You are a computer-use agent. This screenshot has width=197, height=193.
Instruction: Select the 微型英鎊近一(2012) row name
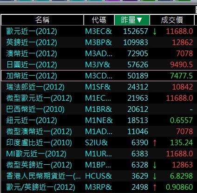[39, 165]
